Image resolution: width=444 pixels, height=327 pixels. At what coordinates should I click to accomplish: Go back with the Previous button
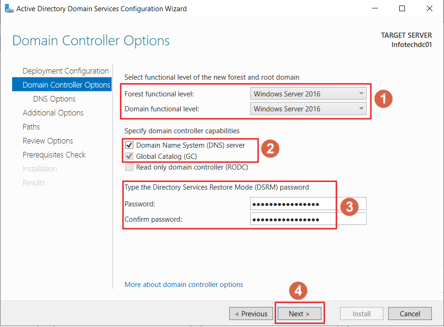point(251,313)
